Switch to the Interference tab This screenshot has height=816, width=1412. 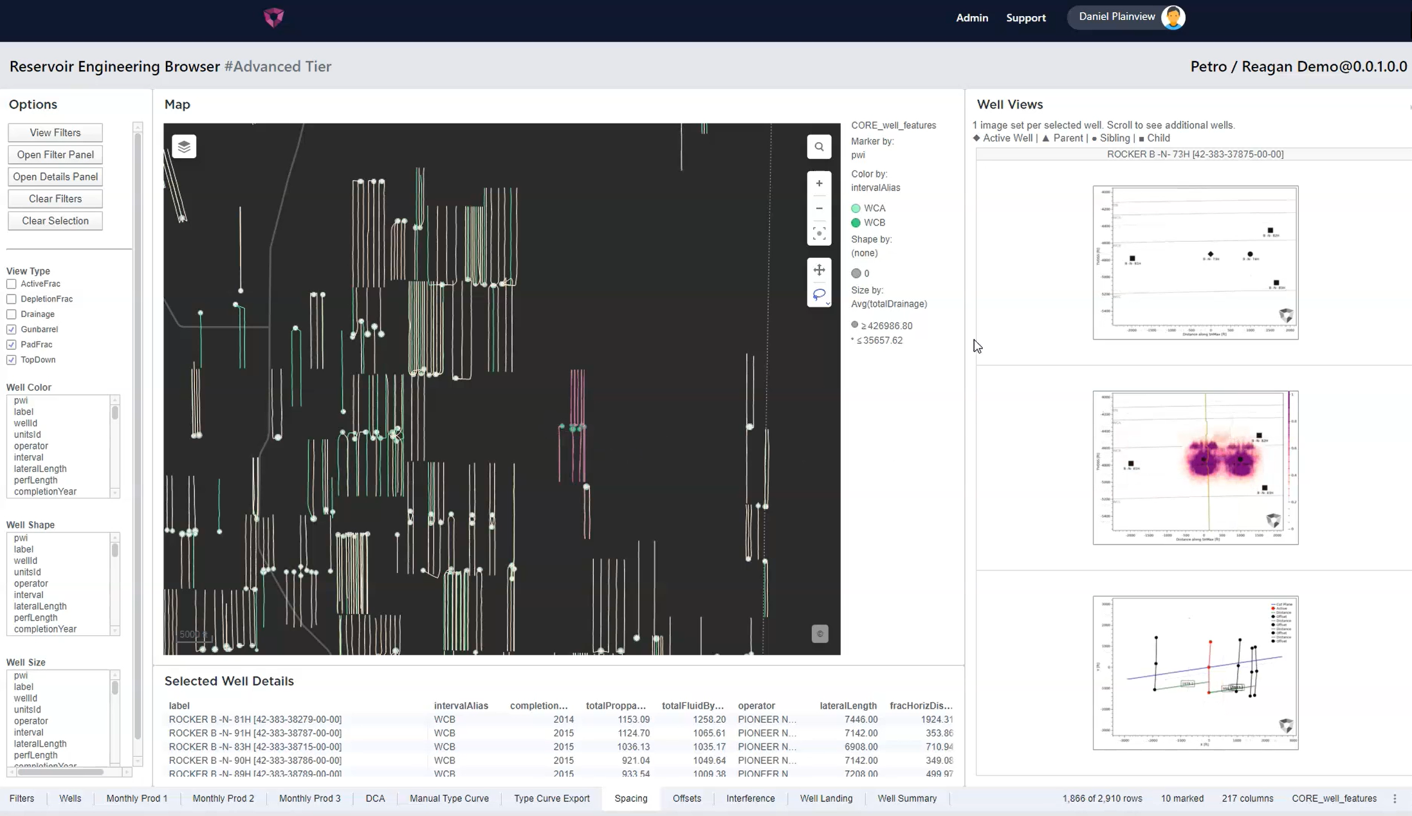pyautogui.click(x=750, y=799)
